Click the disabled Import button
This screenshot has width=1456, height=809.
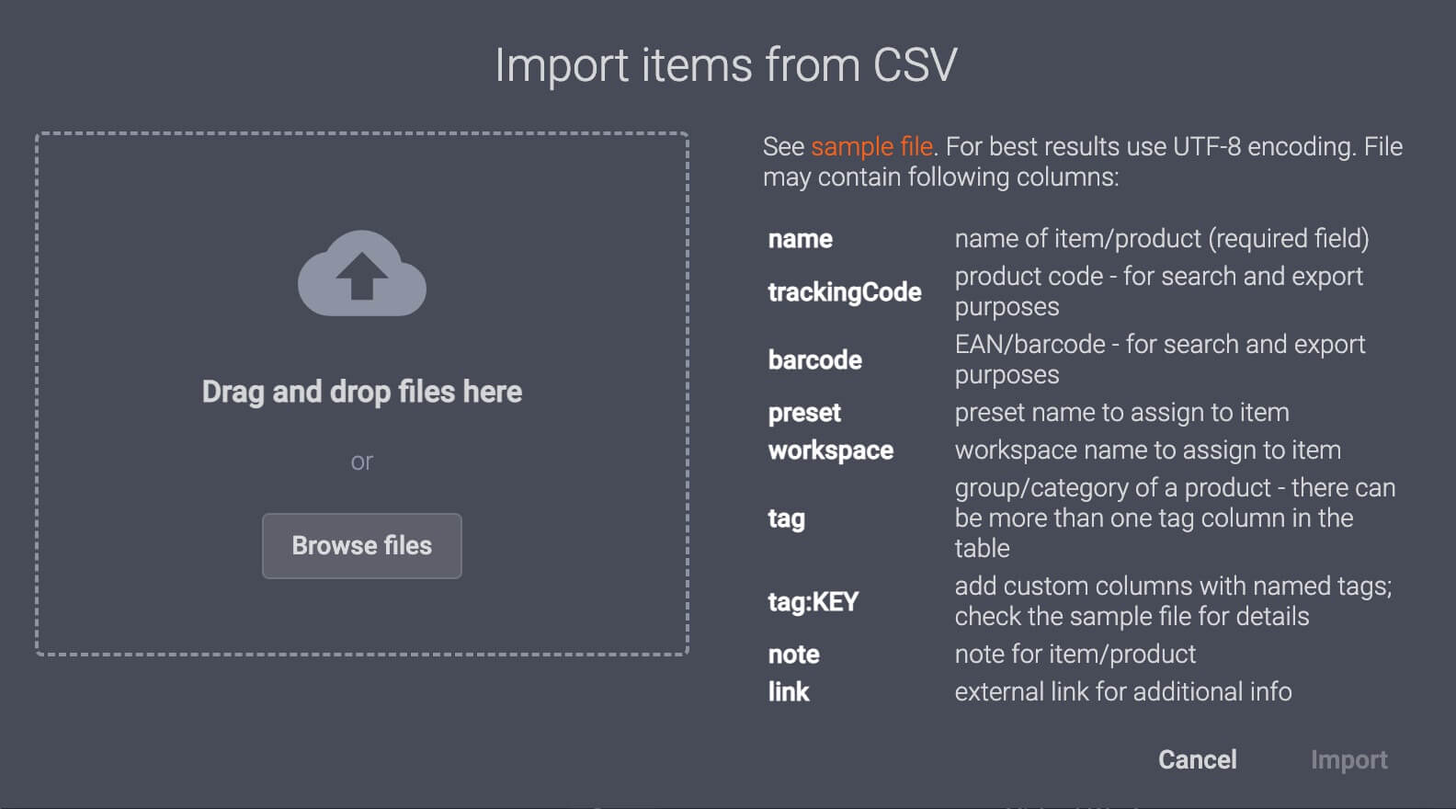pos(1349,759)
